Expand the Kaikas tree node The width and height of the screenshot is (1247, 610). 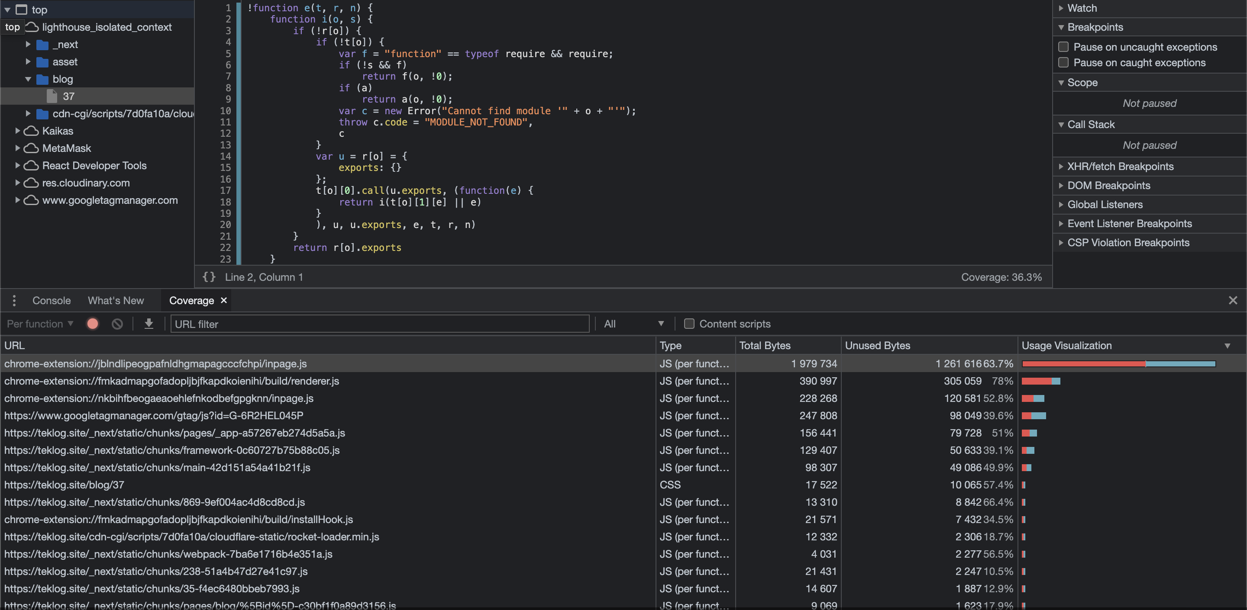click(x=17, y=131)
